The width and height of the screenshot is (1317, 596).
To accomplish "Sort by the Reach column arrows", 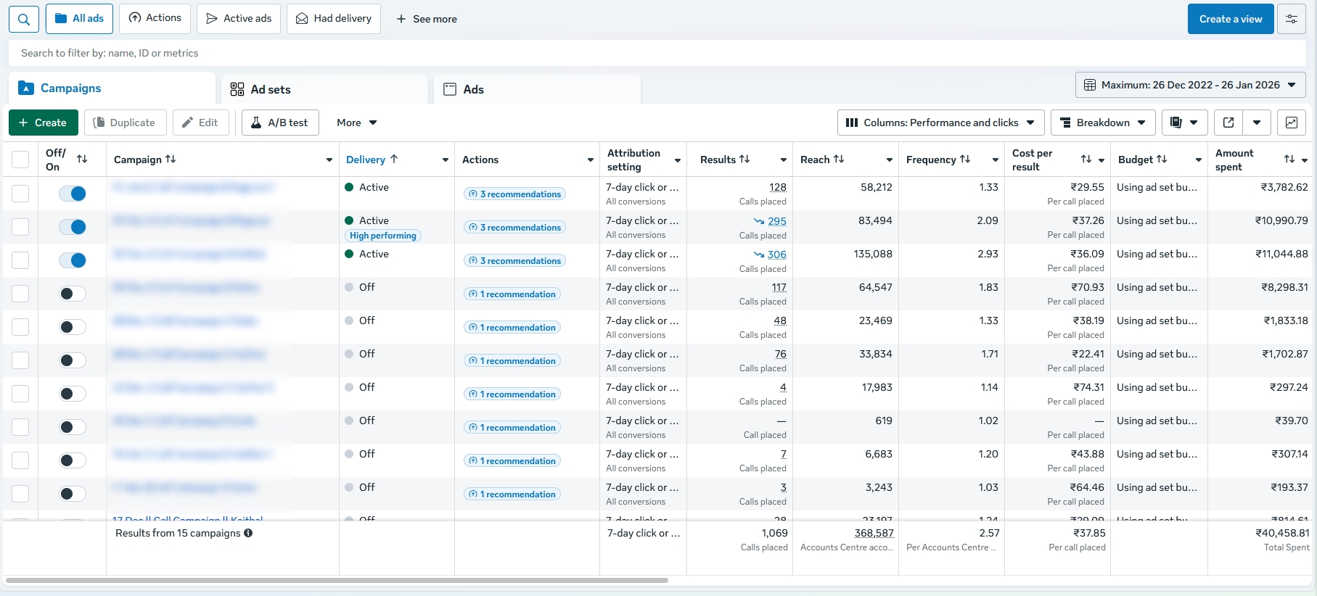I will 839,160.
